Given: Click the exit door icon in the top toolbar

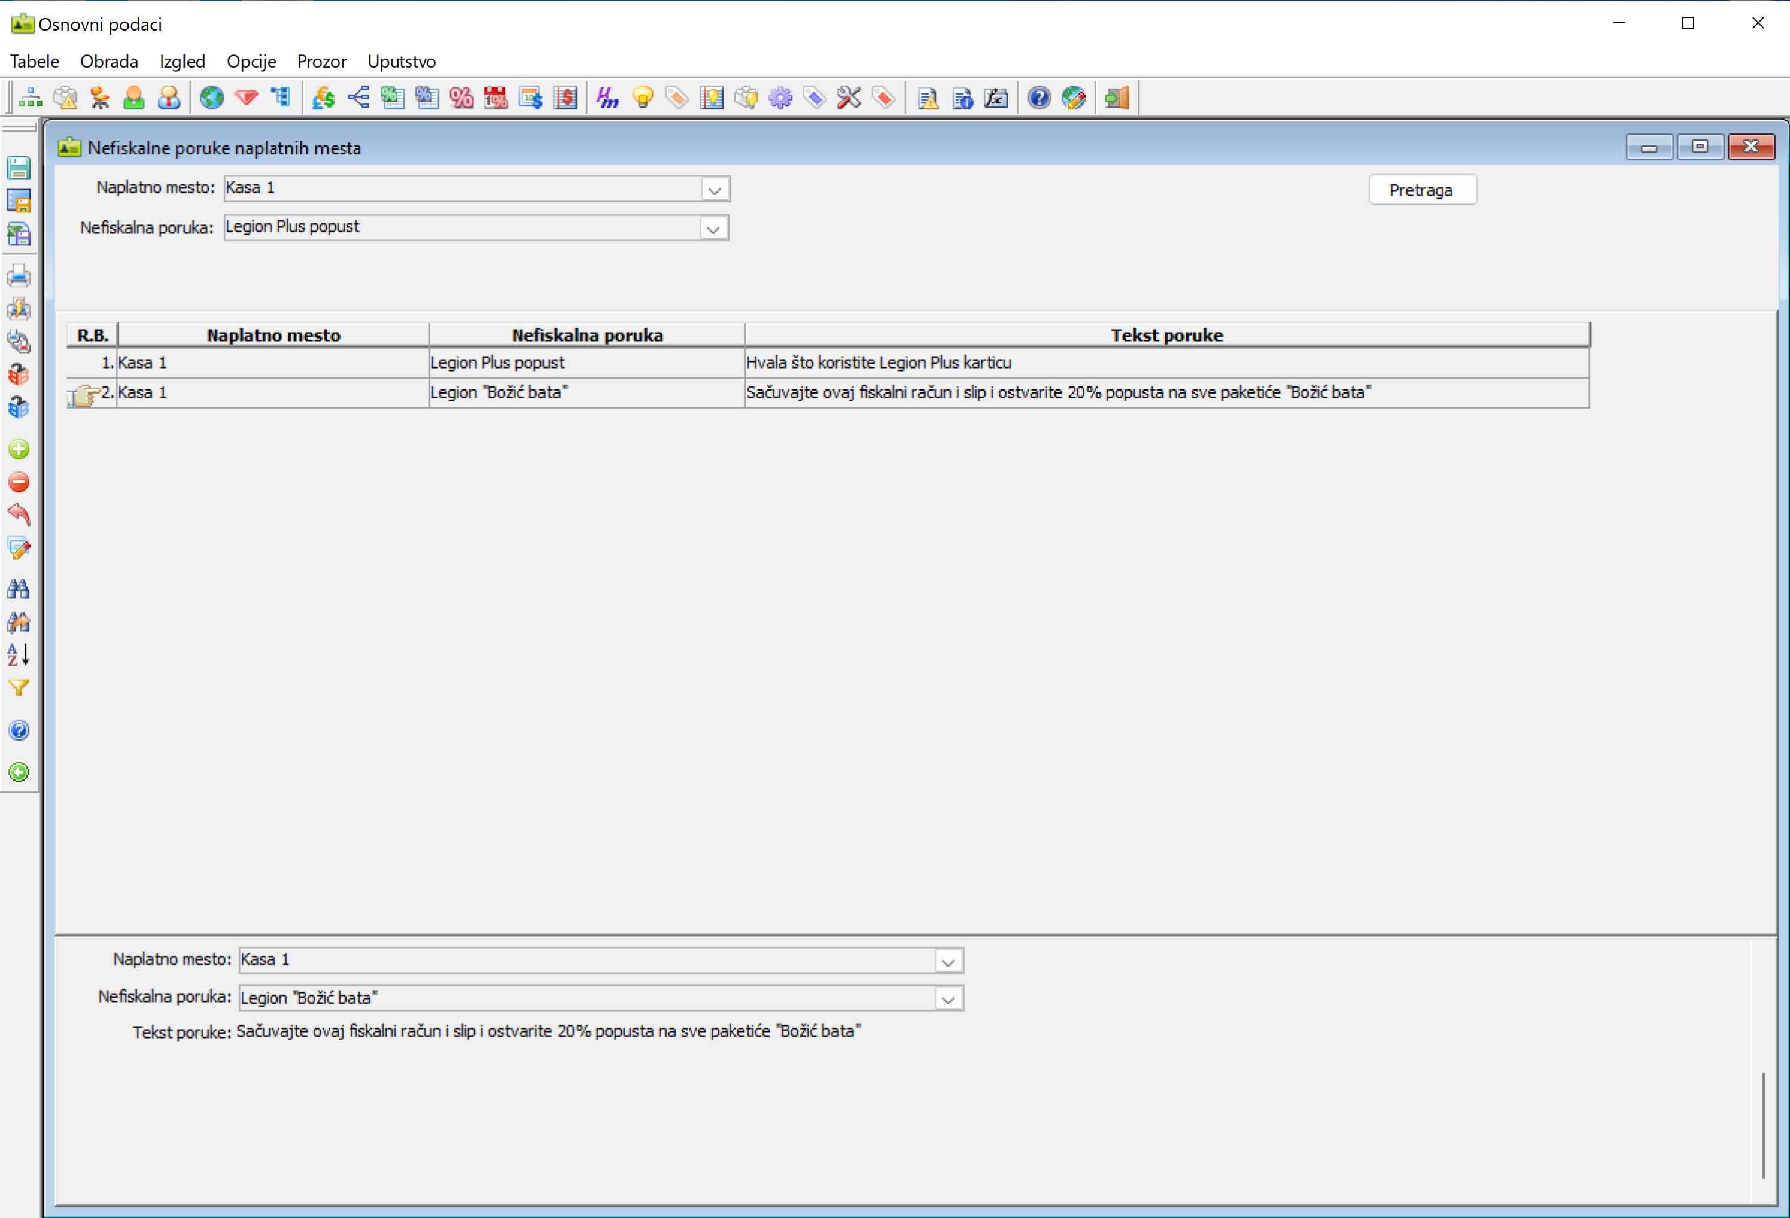Looking at the screenshot, I should click(x=1117, y=98).
